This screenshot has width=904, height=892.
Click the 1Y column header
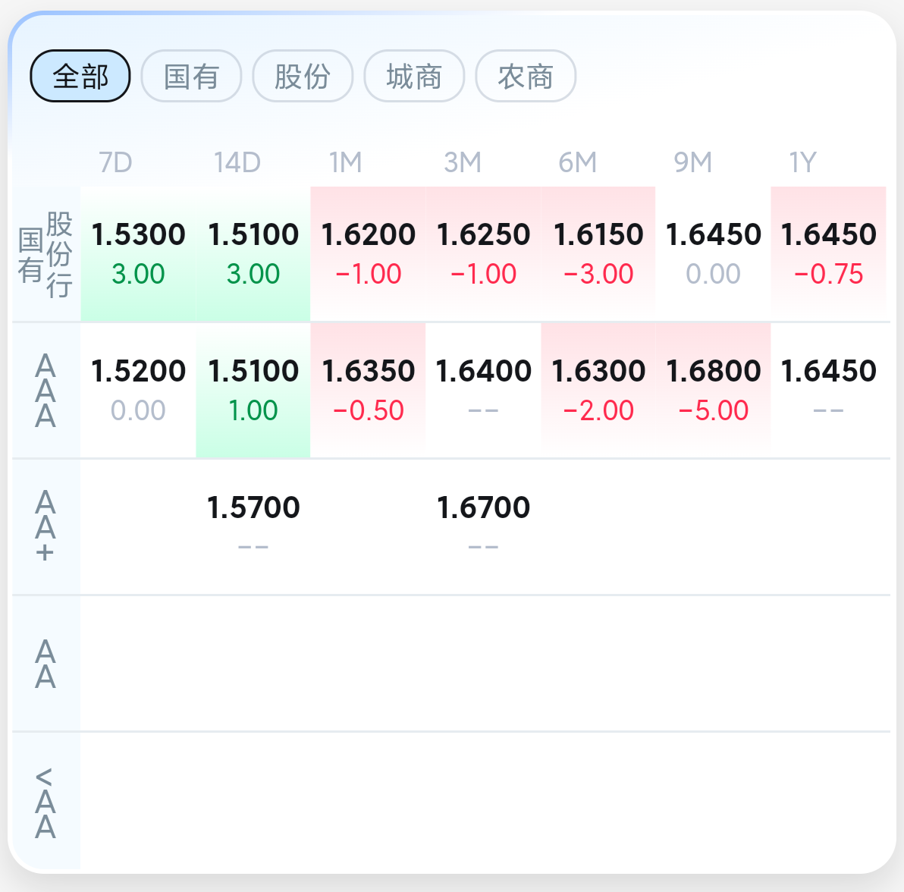click(802, 162)
